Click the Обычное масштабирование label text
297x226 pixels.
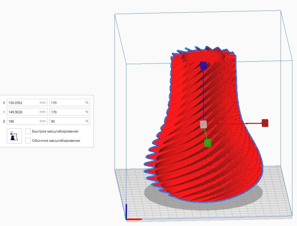pyautogui.click(x=56, y=140)
